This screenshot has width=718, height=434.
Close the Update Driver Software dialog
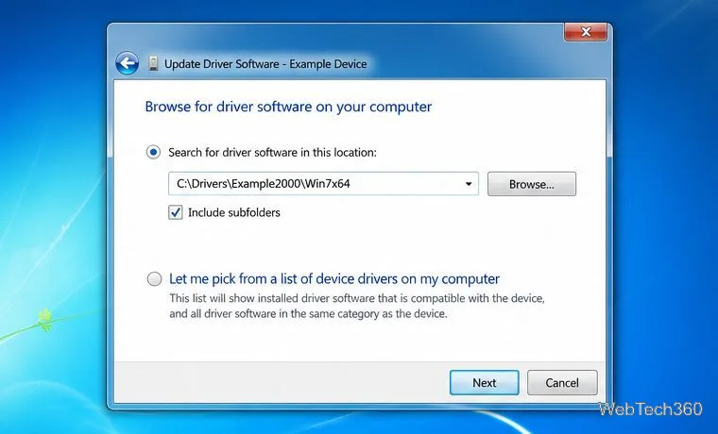point(586,32)
